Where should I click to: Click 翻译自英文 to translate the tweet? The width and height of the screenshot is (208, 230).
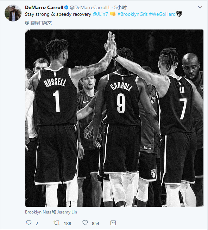coord(41,22)
